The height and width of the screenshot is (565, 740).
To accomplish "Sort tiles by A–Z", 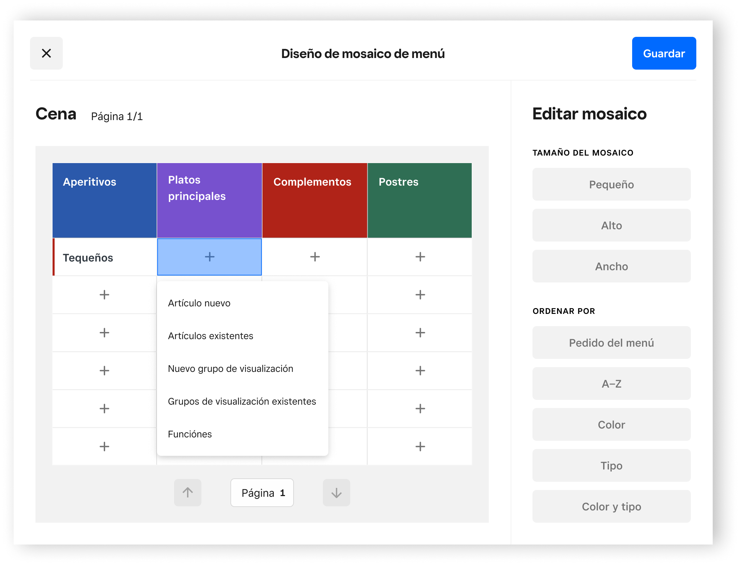I will click(x=611, y=383).
